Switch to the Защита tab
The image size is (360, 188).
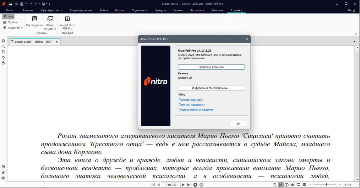click(178, 10)
